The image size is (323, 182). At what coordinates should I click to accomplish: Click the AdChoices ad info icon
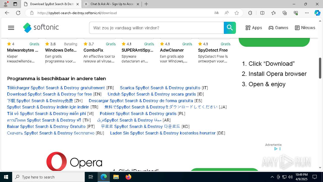[276, 149]
